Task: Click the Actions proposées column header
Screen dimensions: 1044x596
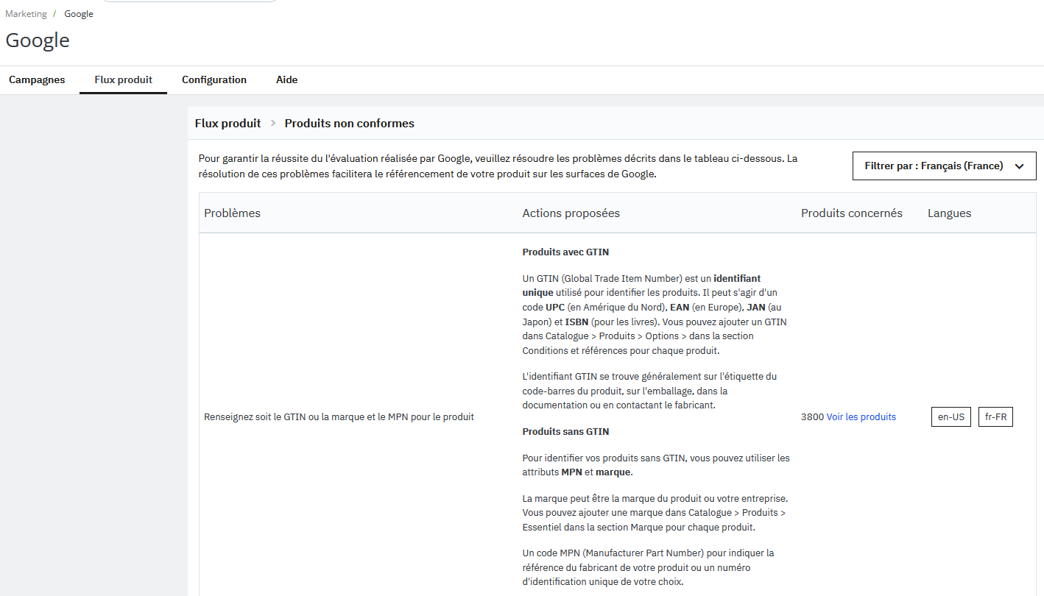Action: point(571,213)
